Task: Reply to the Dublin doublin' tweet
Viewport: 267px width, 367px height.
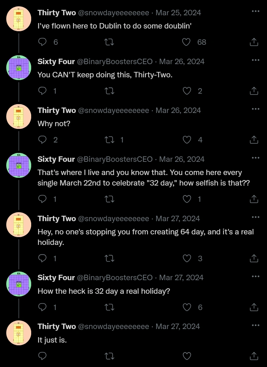Action: click(42, 42)
